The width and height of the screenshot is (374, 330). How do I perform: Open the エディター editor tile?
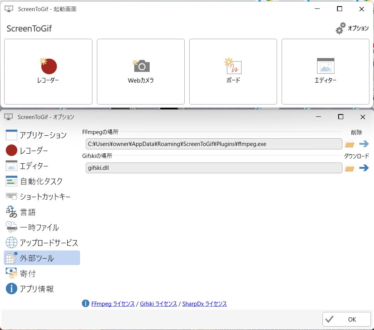(x=326, y=72)
